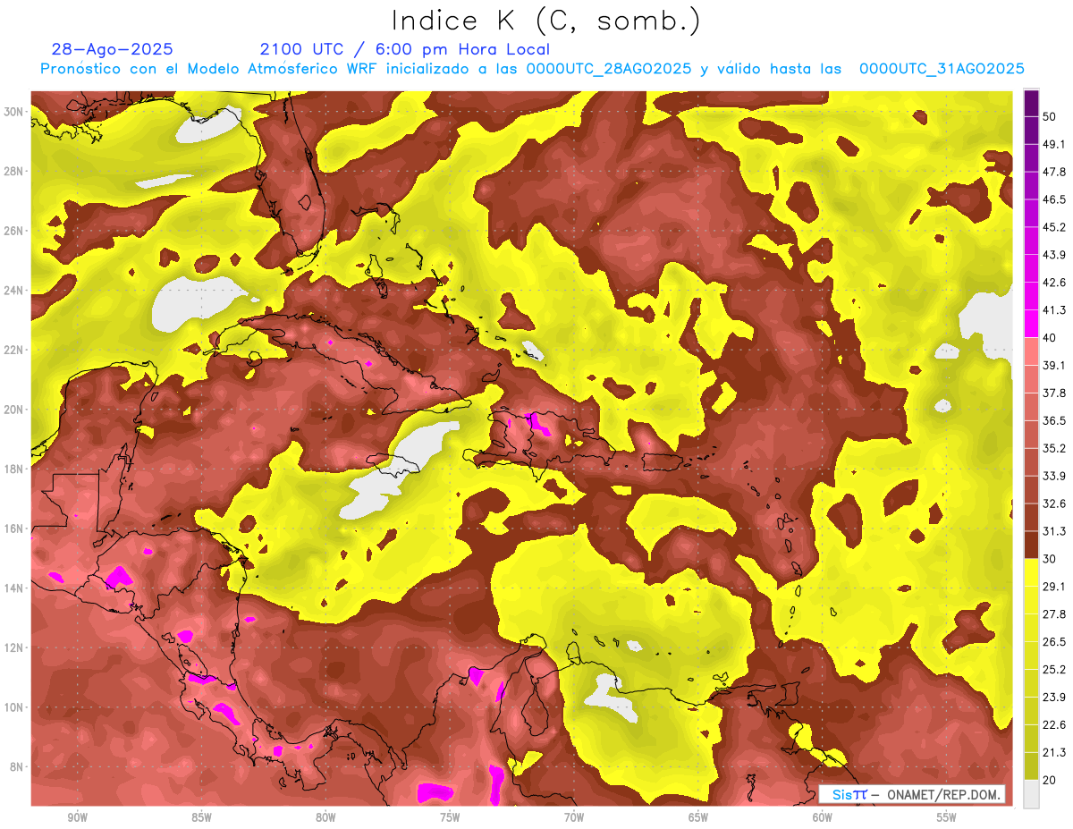Click colorbar value 46.5

pos(1053,199)
